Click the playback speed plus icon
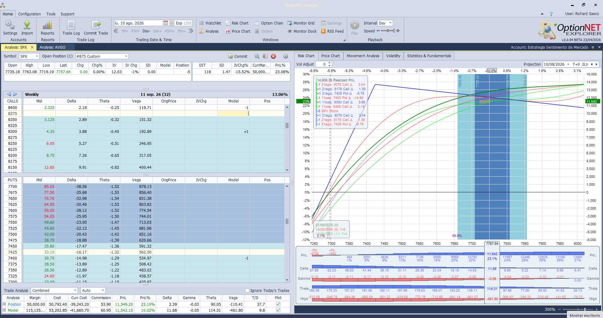The width and height of the screenshot is (603, 318). [398, 31]
